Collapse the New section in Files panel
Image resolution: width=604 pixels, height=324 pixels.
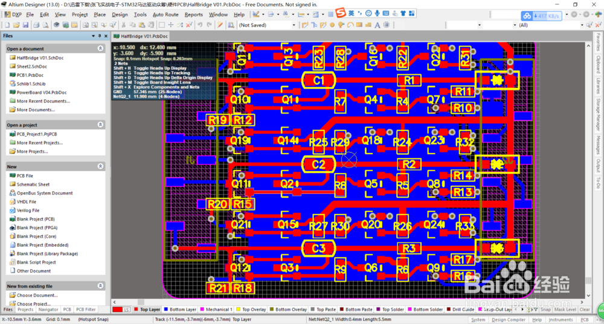coord(100,167)
